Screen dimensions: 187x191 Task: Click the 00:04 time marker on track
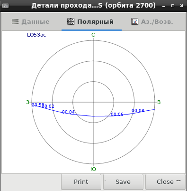pyautogui.click(x=68, y=112)
